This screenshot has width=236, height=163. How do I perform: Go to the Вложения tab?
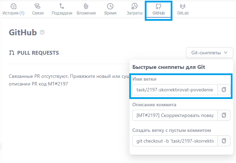(86, 9)
